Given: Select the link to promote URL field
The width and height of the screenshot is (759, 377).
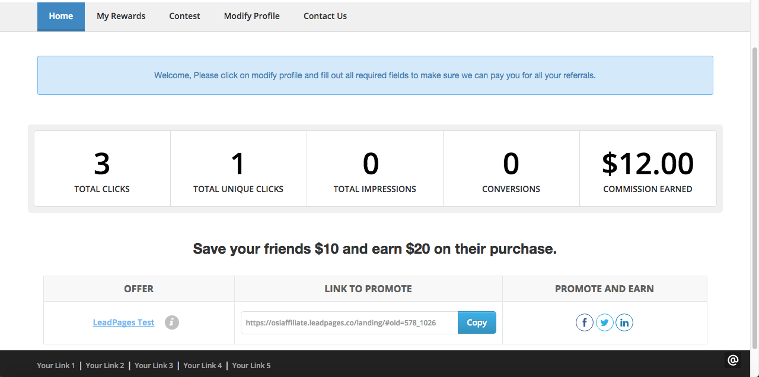Looking at the screenshot, I should [349, 322].
